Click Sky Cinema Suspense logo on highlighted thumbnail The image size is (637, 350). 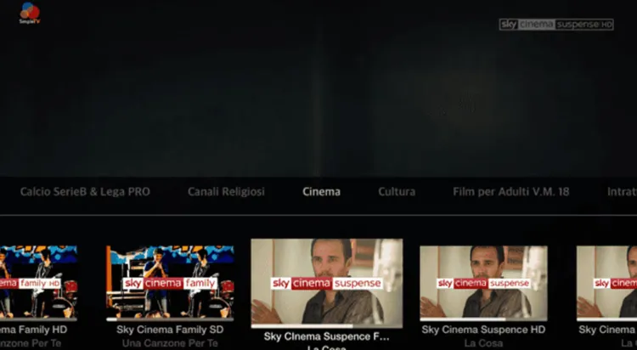[x=326, y=283]
